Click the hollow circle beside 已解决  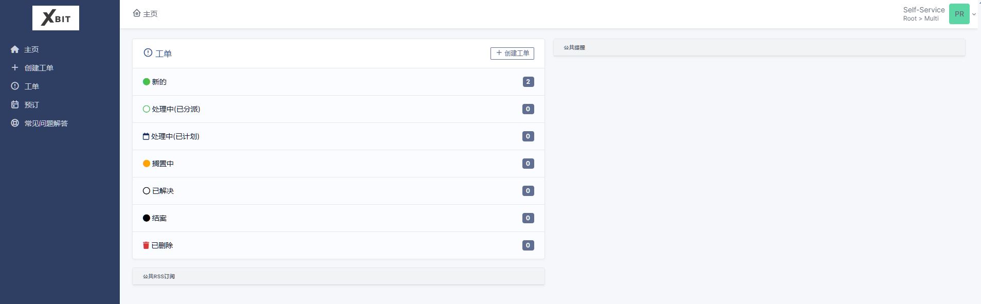[147, 190]
